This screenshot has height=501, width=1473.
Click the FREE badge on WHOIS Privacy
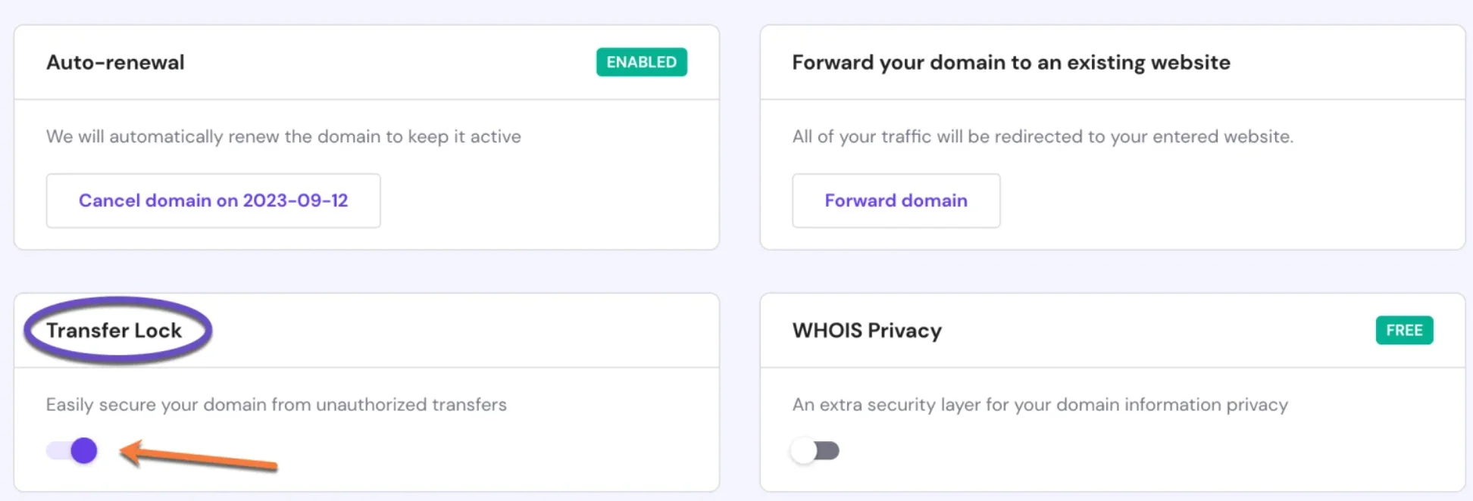tap(1404, 330)
